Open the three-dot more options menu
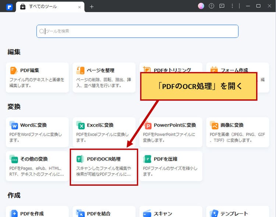Screen dimensions: 276x217 pyautogui.click(x=232, y=6)
